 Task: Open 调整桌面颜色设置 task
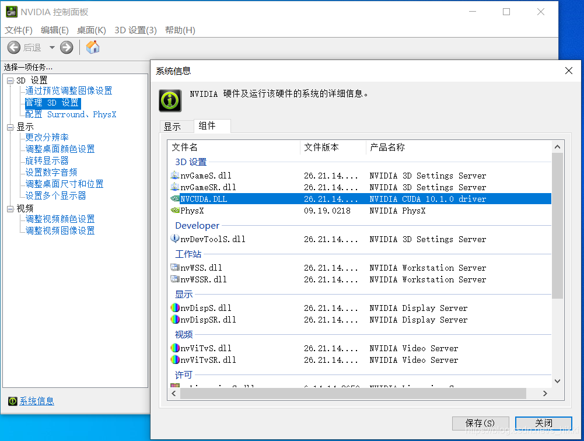point(60,149)
